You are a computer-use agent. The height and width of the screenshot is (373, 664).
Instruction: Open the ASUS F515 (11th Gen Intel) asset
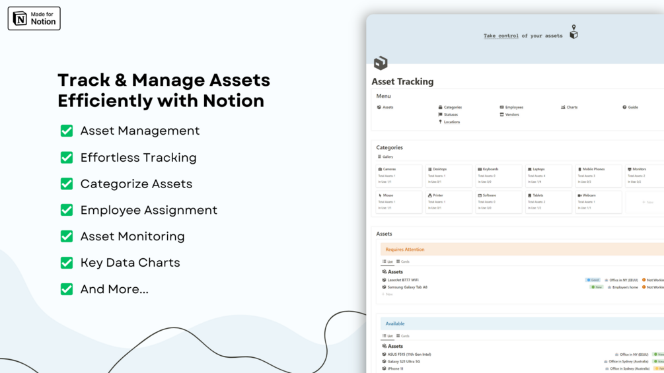409,355
